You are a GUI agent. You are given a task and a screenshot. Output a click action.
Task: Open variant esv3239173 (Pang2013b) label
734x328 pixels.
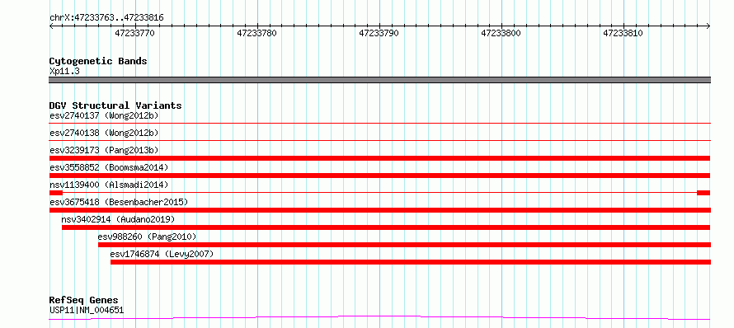[x=104, y=150]
